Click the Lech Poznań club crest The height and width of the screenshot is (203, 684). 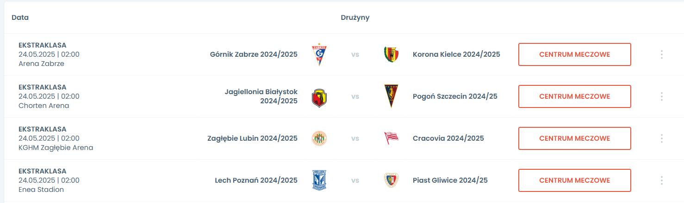point(319,180)
